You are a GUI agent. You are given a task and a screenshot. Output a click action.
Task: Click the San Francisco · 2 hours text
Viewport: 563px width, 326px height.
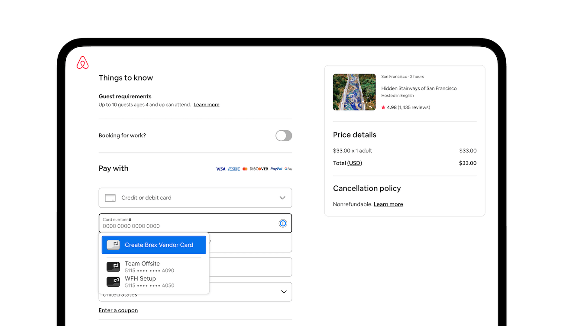point(403,77)
